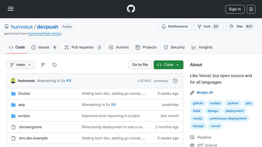Click the .env.dev.example file icon

tap(13, 138)
